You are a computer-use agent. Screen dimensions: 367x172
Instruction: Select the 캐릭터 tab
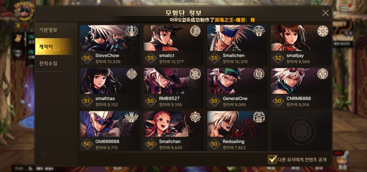[56, 47]
